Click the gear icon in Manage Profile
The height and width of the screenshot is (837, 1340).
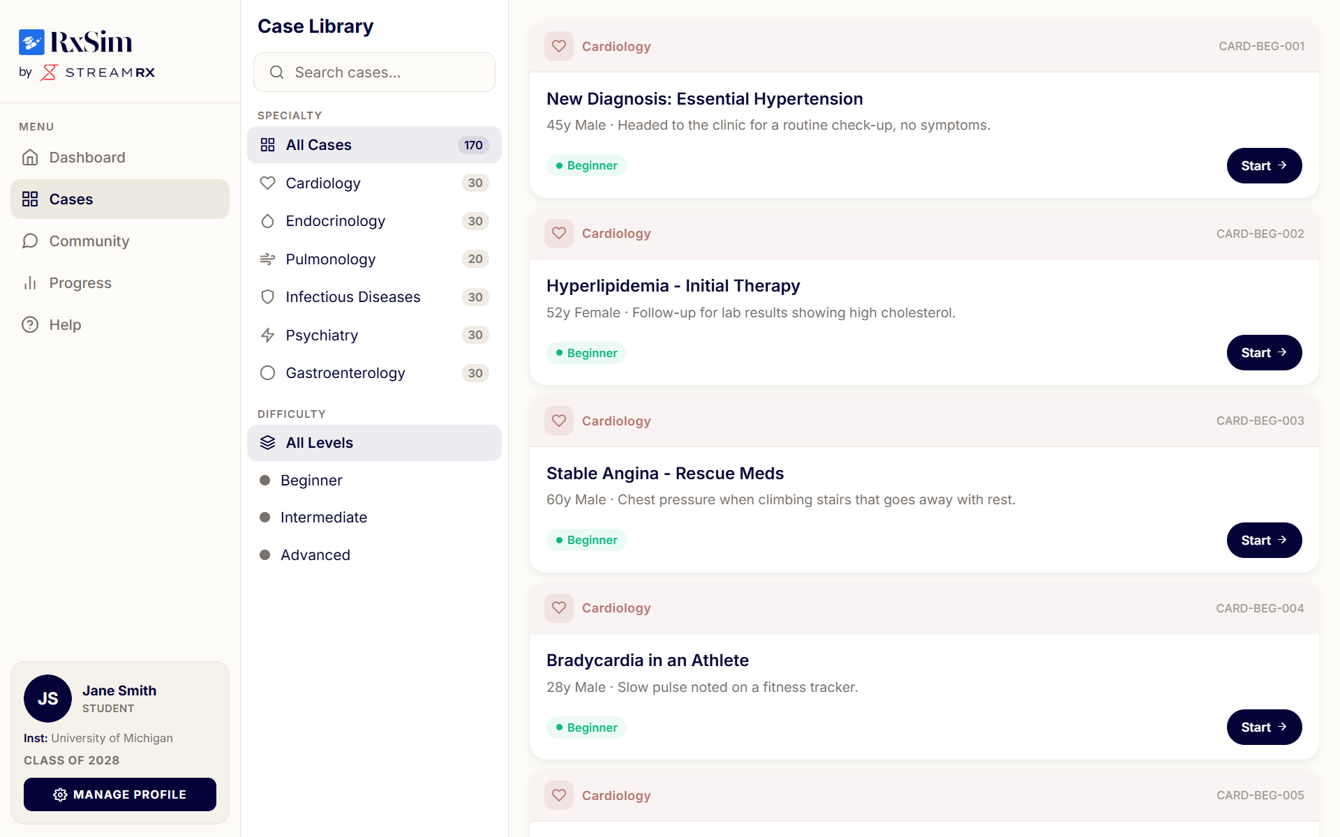(61, 794)
